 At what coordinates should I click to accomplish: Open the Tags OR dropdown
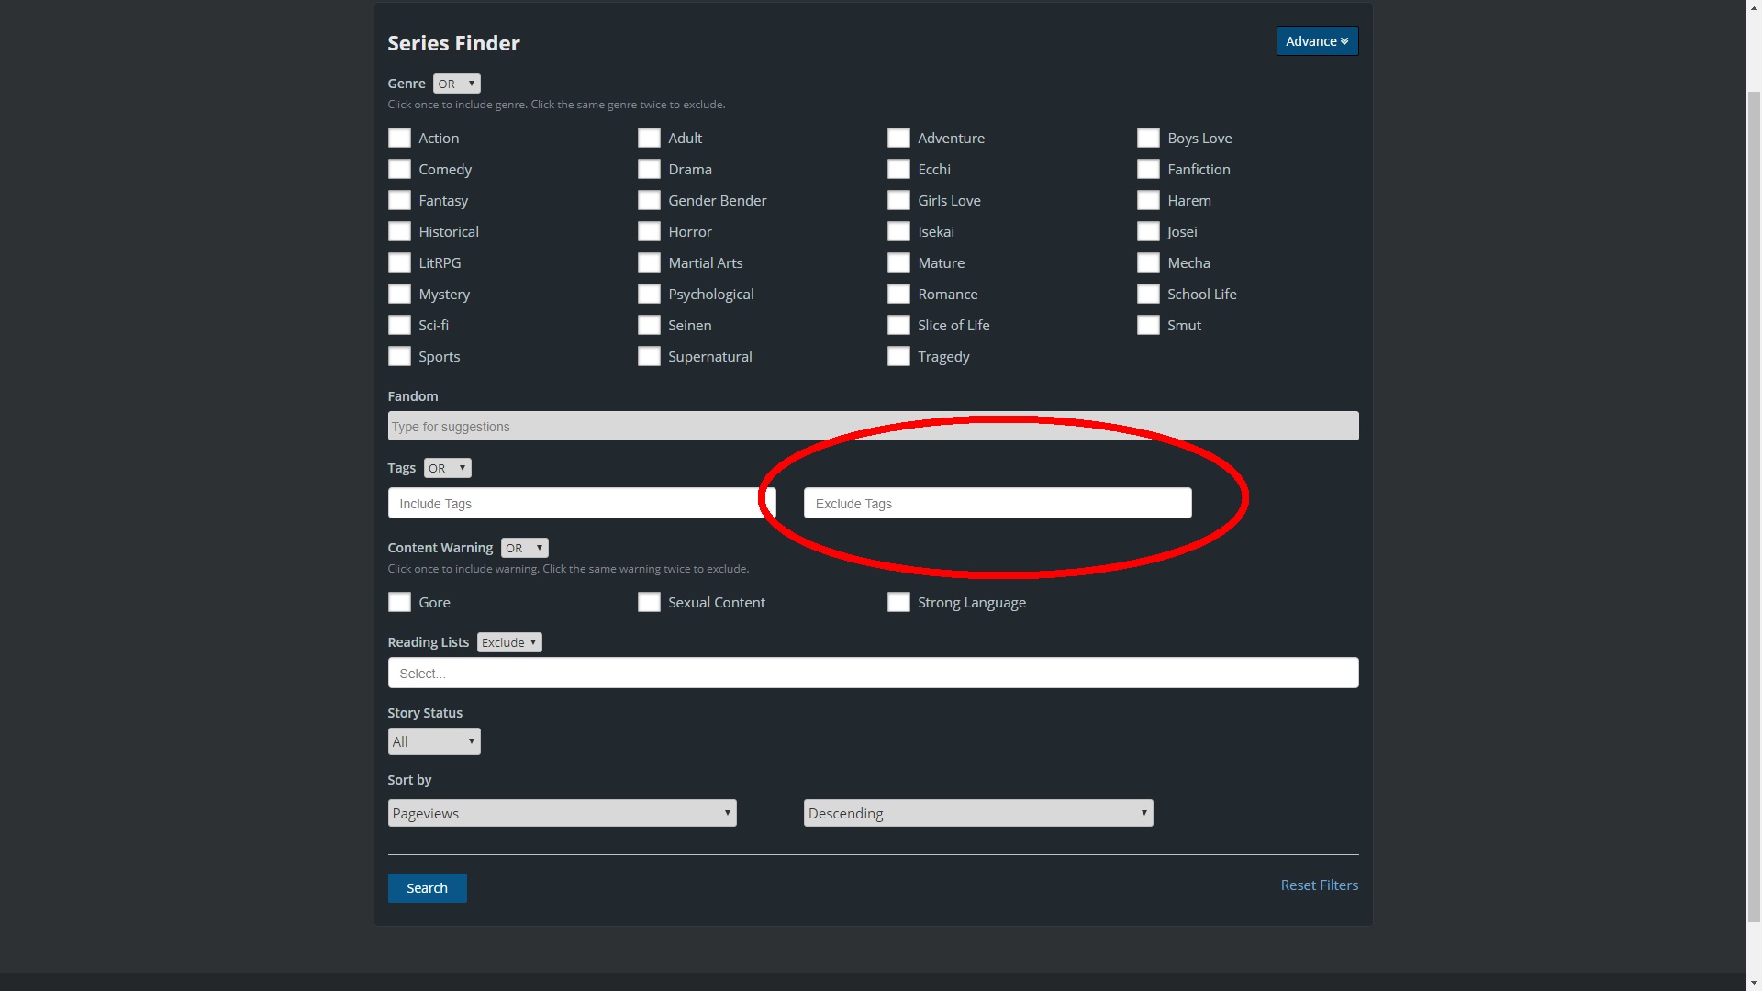(x=447, y=468)
